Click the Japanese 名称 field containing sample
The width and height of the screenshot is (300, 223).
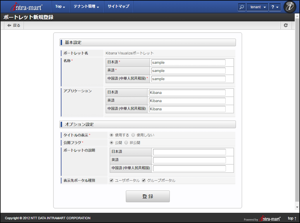[188, 62]
